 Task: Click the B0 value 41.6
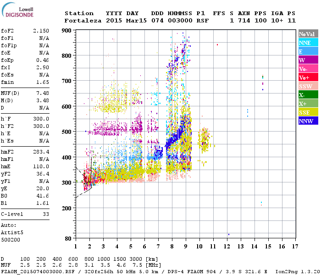pos(43,196)
